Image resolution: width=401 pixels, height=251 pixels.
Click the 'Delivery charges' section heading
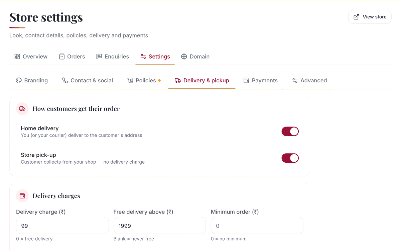(56, 196)
